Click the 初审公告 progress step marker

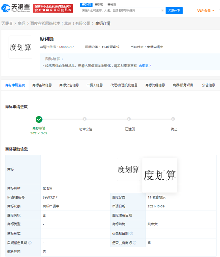click(x=84, y=119)
